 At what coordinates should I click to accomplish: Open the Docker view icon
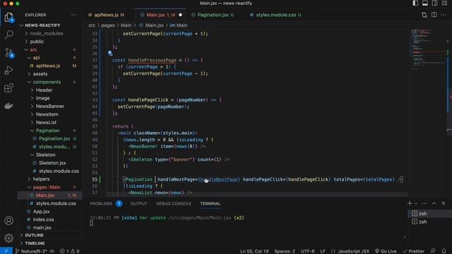pyautogui.click(x=8, y=106)
